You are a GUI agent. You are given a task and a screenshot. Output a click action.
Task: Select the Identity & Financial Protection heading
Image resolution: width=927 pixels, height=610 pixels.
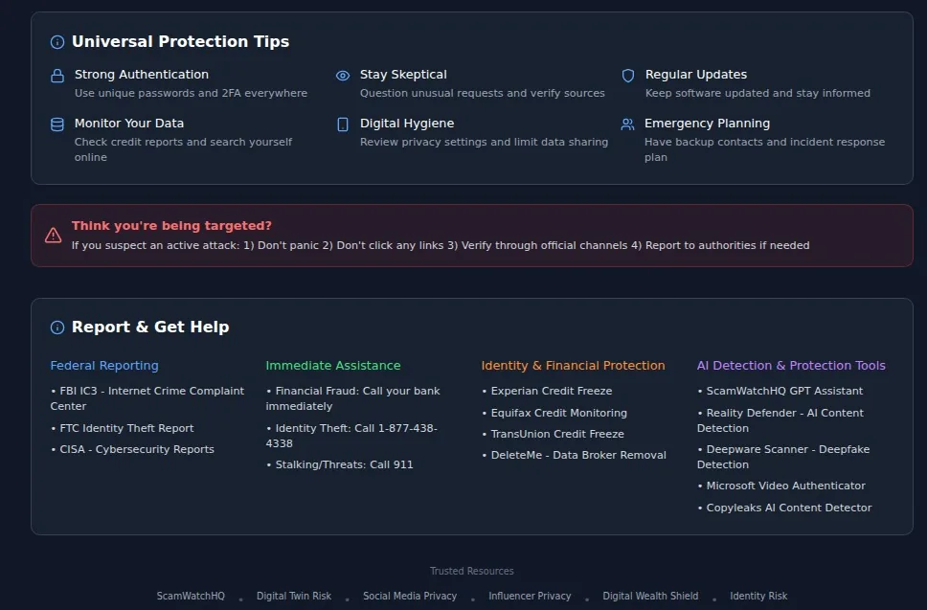[x=573, y=366]
